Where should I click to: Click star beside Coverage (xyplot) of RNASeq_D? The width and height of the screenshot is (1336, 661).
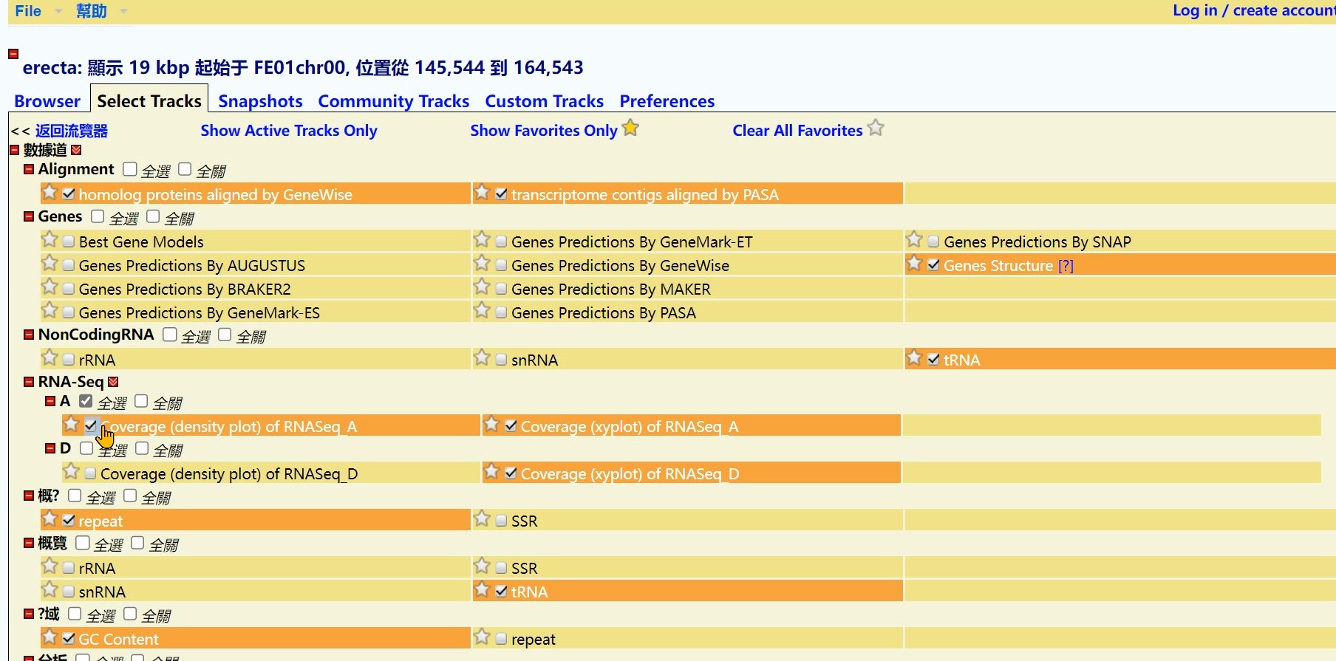click(491, 472)
